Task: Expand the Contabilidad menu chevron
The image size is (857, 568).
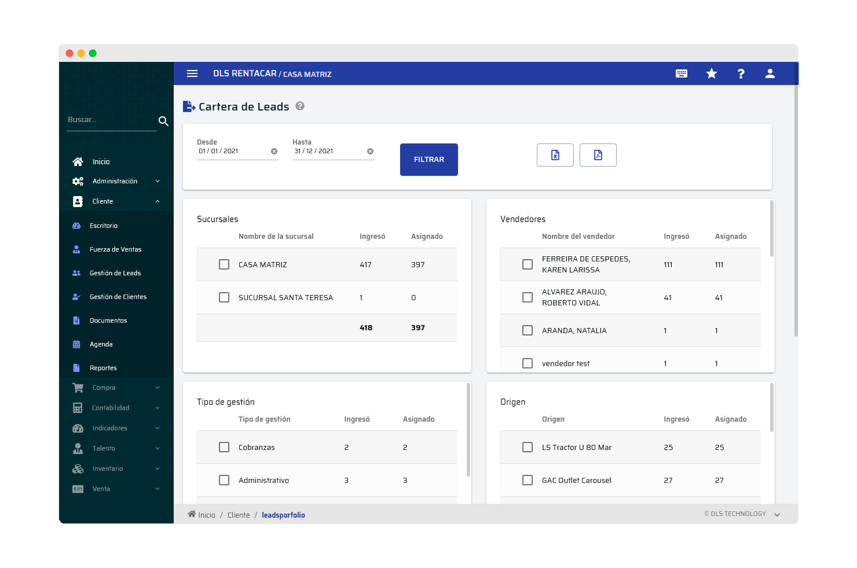Action: [x=158, y=408]
